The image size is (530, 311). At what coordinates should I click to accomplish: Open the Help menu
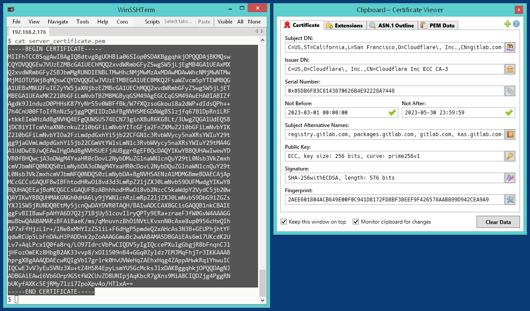(103, 22)
